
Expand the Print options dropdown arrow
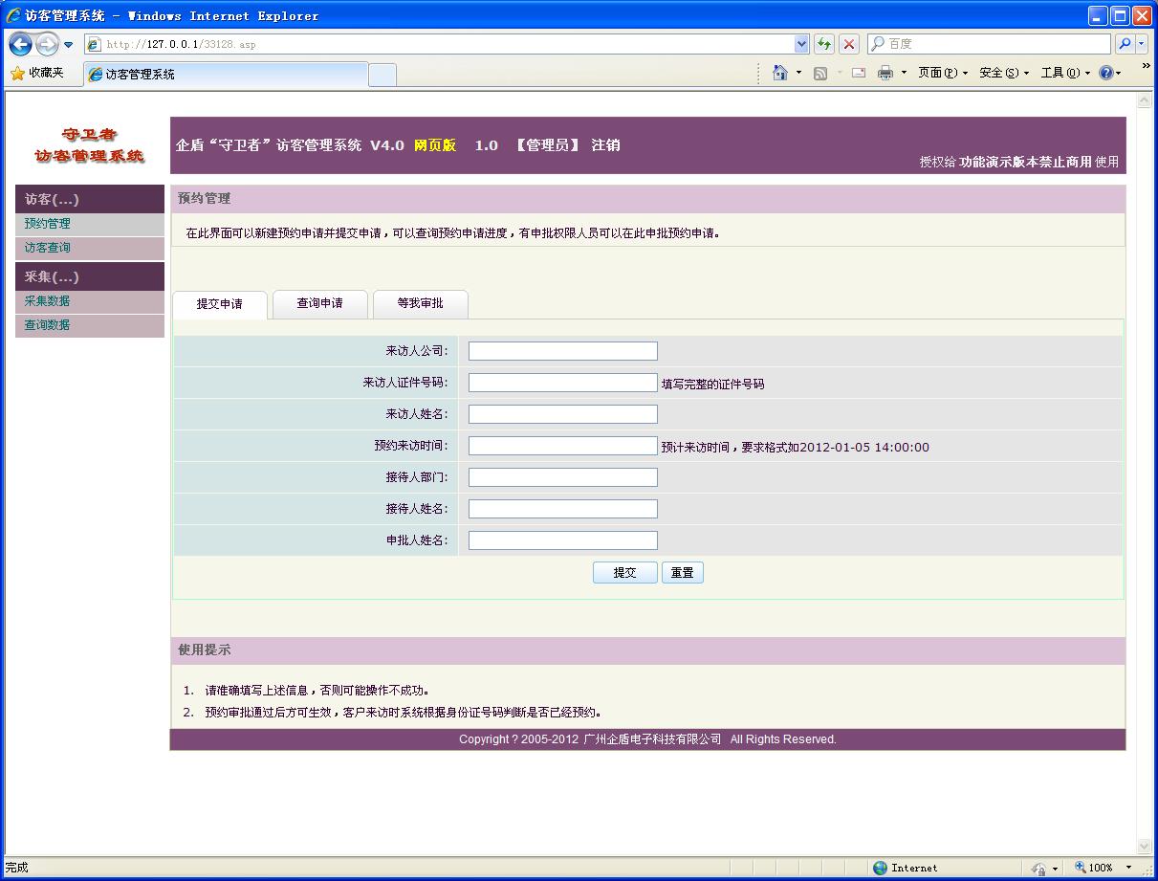pyautogui.click(x=904, y=73)
